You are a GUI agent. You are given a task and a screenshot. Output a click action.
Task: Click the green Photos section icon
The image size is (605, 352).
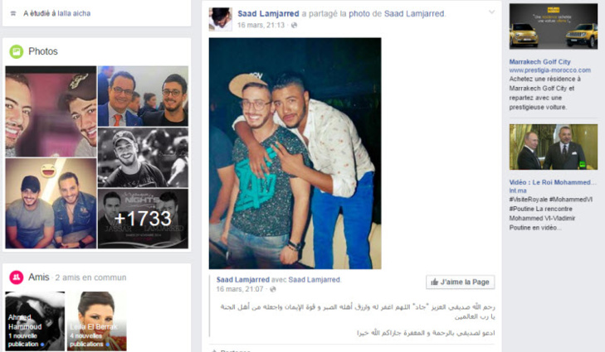tap(17, 51)
